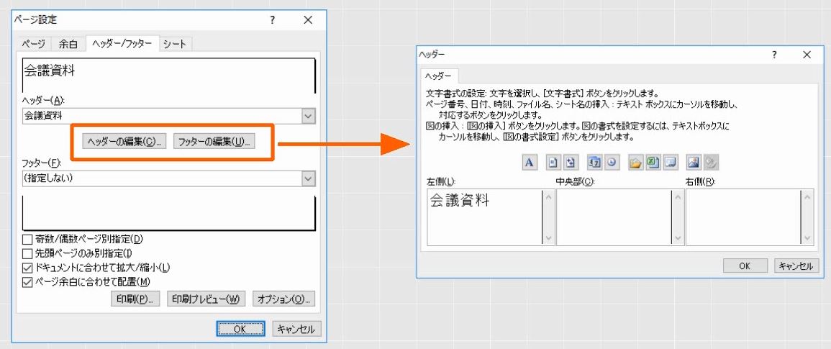This screenshot has height=349, width=831.
Task: Uncheck ページ余白に合わせて配置 option
Action: pos(27,281)
